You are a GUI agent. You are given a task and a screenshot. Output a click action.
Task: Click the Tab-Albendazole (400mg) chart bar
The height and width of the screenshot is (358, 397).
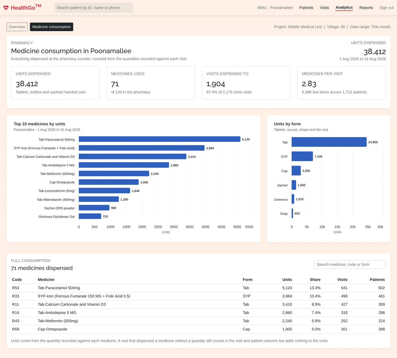pos(99,199)
